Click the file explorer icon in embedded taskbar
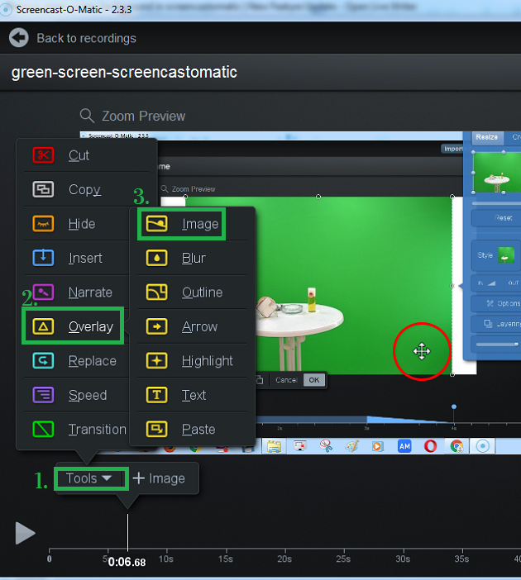 point(274,446)
